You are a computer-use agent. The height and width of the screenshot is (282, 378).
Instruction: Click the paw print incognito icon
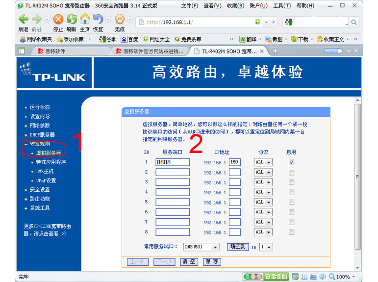pyautogui.click(x=120, y=19)
